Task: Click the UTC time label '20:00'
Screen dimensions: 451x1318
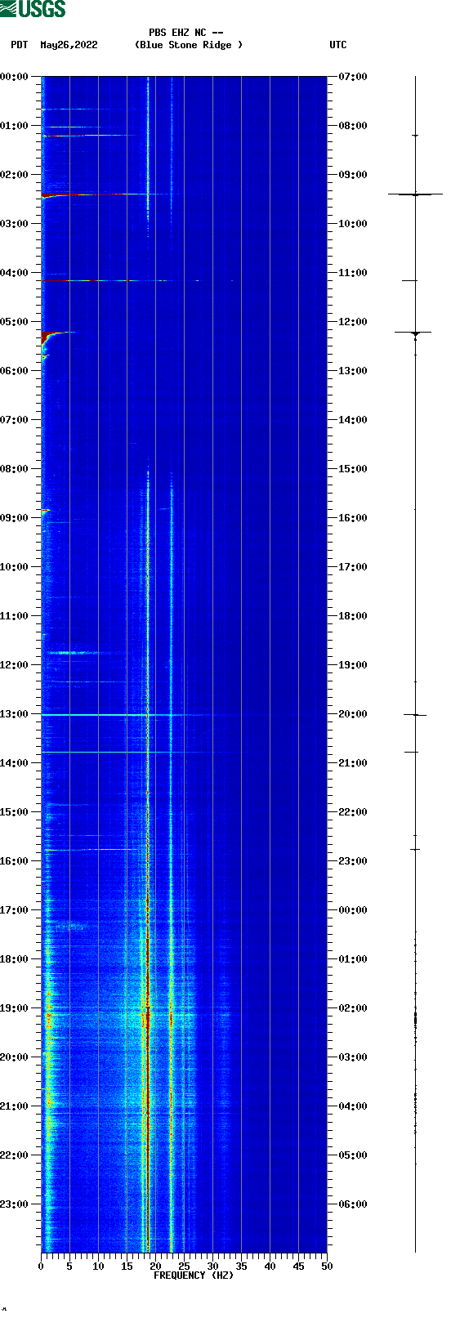Action: click(353, 714)
